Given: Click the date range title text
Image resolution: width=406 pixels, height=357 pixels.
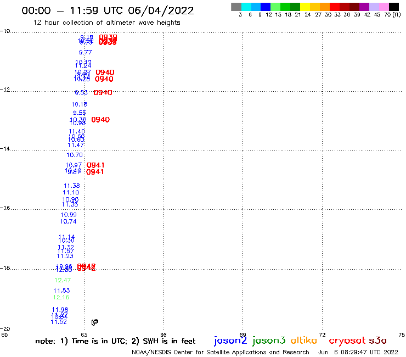Looking at the screenshot, I should pyautogui.click(x=108, y=10).
